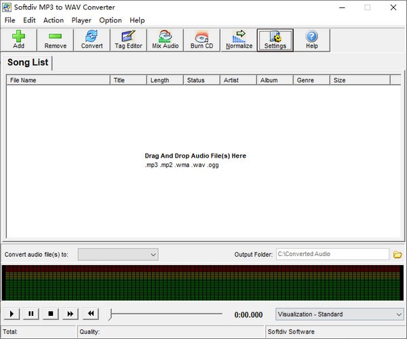
Task: Sort by Artist column header
Action: pyautogui.click(x=238, y=80)
